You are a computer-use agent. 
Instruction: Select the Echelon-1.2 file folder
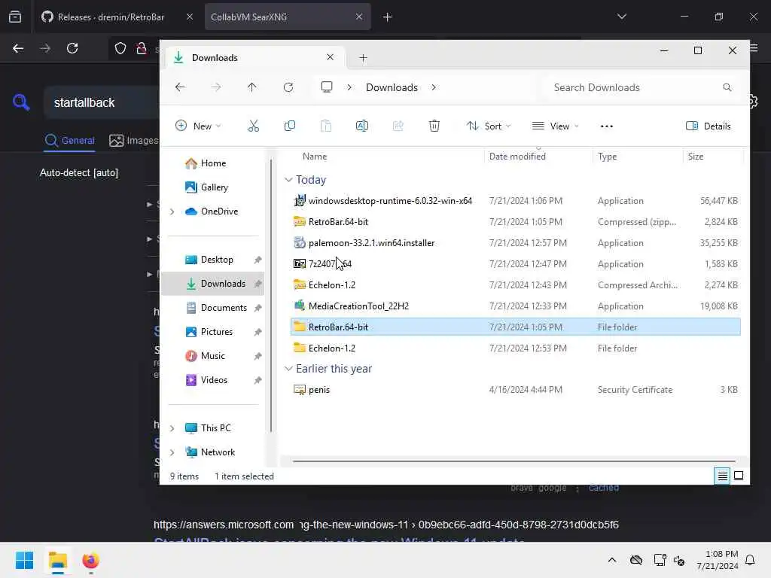point(515,348)
